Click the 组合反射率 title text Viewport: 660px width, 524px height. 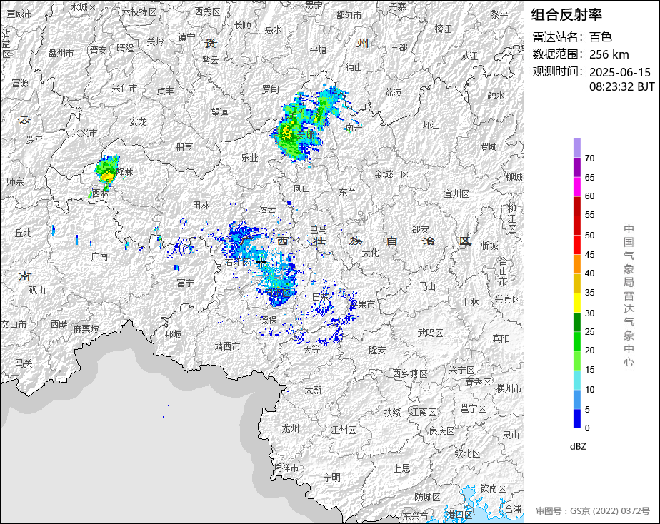coord(566,15)
